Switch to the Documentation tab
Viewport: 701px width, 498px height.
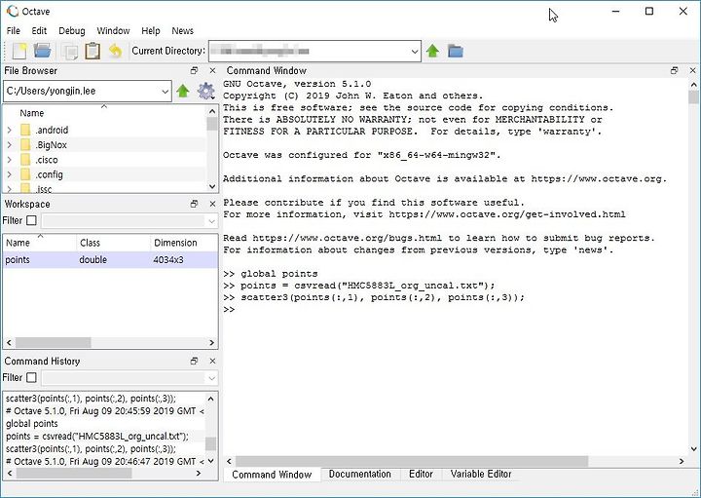point(360,475)
